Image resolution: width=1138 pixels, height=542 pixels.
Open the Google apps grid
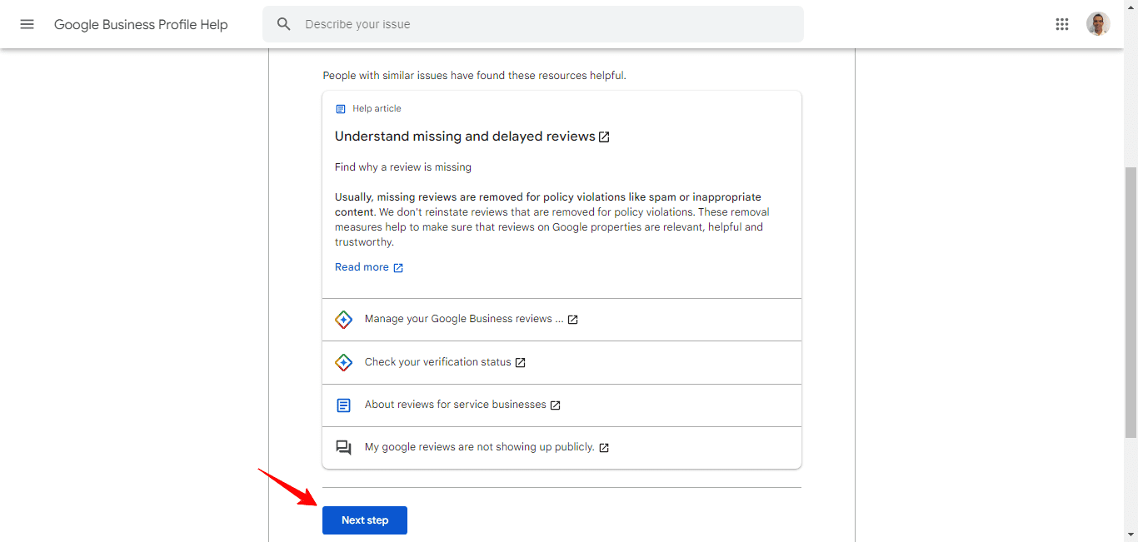coord(1061,24)
